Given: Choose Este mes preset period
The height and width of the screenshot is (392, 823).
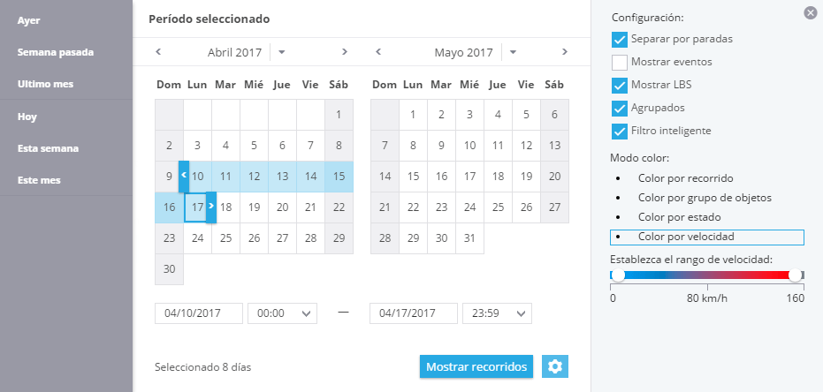Looking at the screenshot, I should pyautogui.click(x=39, y=180).
